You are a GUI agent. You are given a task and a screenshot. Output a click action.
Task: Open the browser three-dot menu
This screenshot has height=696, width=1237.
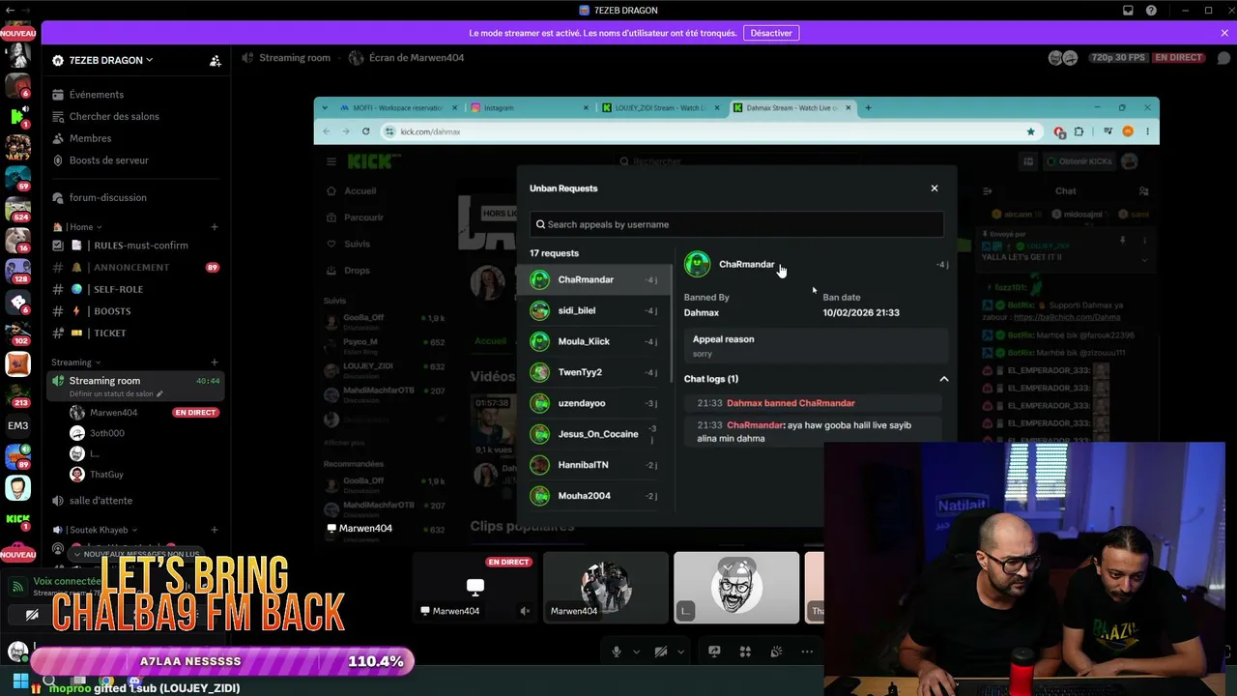tap(1148, 131)
